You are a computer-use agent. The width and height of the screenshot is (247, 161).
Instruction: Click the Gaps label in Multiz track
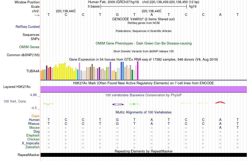pyautogui.click(x=35, y=116)
